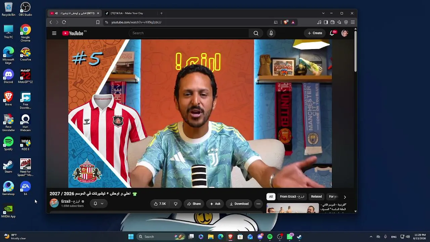This screenshot has width=430, height=242.
Task: Open File Explorer from the taskbar
Action: click(x=211, y=237)
